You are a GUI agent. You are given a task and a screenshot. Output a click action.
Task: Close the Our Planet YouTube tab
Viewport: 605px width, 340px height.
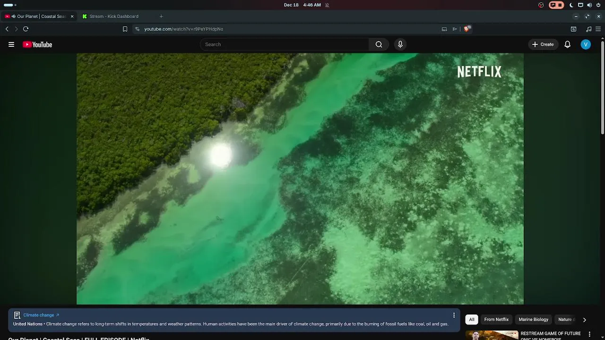(x=72, y=17)
